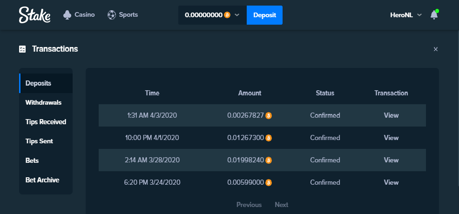Close the Transactions panel
This screenshot has width=459, height=214.
click(x=436, y=49)
